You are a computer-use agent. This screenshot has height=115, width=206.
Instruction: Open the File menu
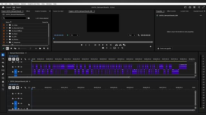2,4
